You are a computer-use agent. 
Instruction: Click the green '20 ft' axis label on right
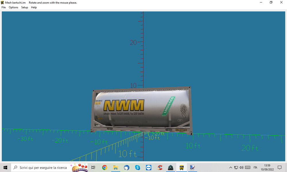pos(250,148)
